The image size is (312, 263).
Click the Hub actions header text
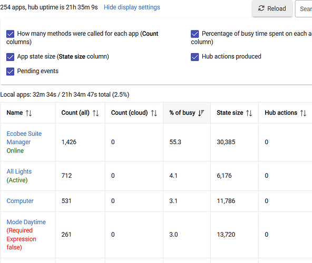click(x=281, y=113)
